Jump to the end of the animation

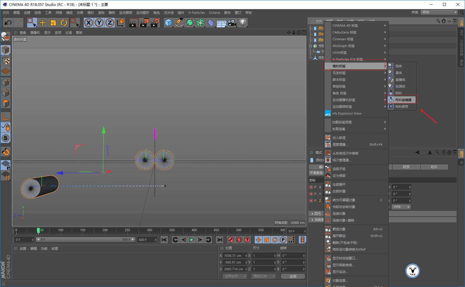pos(220,240)
